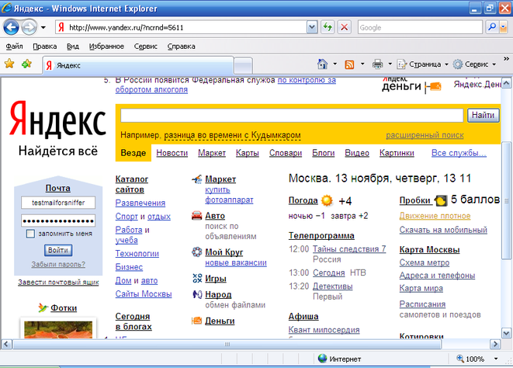Open the Избранное menu
The height and width of the screenshot is (368, 513).
click(x=106, y=47)
